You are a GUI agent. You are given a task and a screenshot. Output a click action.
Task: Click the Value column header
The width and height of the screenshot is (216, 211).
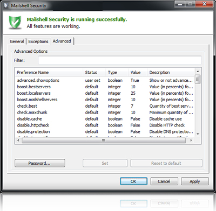point(138,73)
